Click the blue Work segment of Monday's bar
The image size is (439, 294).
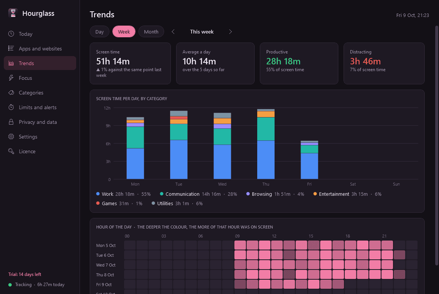pyautogui.click(x=135, y=163)
